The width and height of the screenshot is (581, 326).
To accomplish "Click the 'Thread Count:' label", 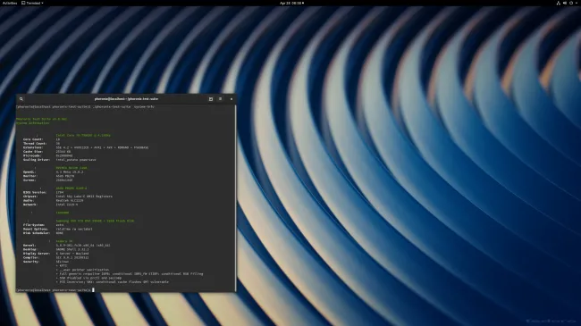I will pos(35,144).
